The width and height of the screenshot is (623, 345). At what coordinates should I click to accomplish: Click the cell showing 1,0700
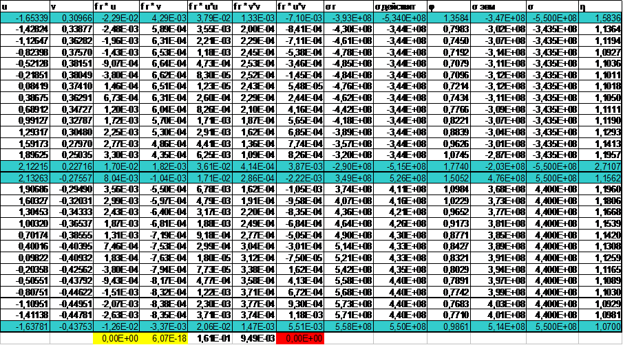pyautogui.click(x=599, y=326)
